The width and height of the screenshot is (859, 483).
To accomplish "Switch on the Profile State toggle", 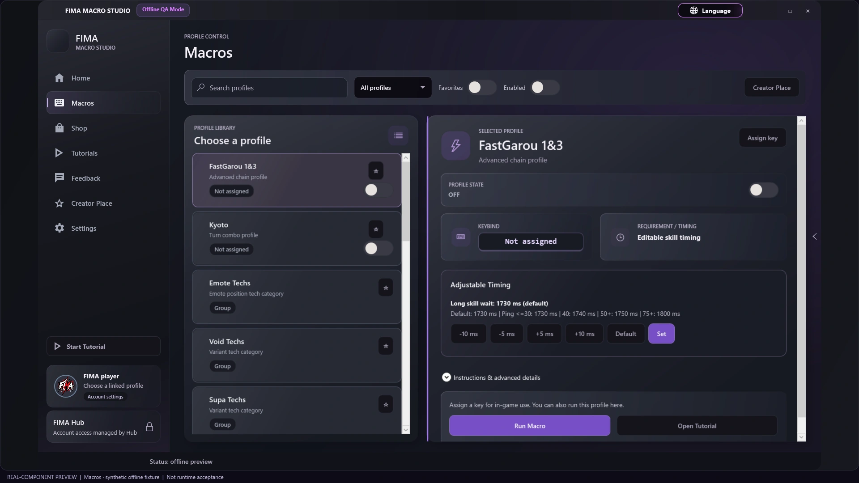I will [x=764, y=190].
